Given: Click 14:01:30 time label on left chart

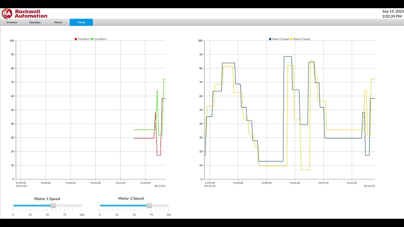Looking at the screenshot, I should [x=120, y=183].
